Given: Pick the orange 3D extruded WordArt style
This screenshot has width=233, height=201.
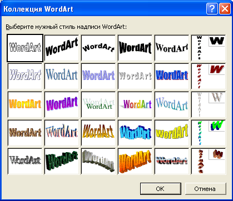Looking at the screenshot, I should (135, 161).
